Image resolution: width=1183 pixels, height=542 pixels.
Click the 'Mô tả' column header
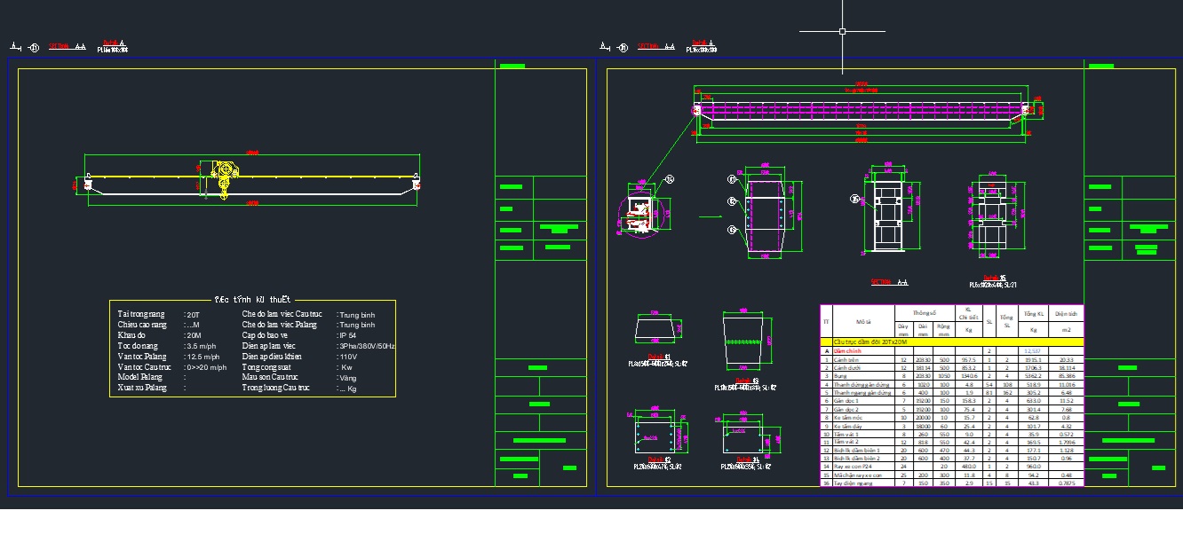(x=863, y=321)
